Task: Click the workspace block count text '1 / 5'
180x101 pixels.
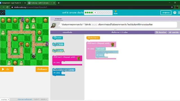Action: (x=120, y=33)
